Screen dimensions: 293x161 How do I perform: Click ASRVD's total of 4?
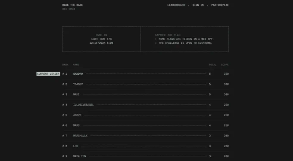click(x=210, y=115)
